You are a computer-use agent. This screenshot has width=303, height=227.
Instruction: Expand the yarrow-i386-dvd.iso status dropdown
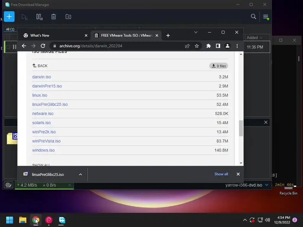pyautogui.click(x=267, y=185)
